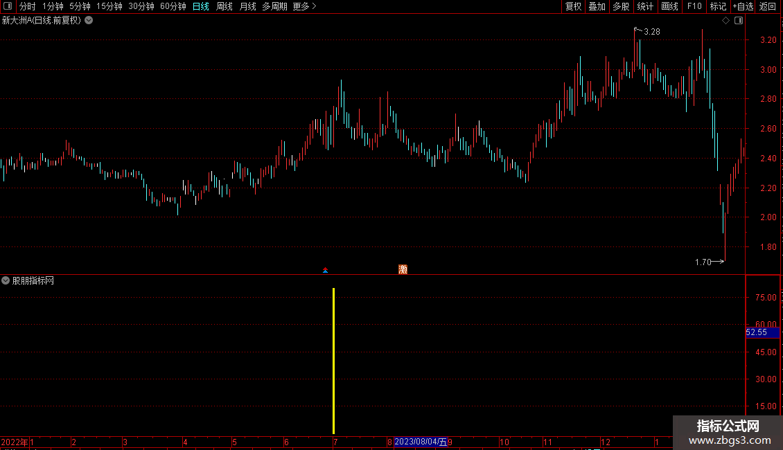Switch to 15分钟 period
This screenshot has height=450, width=783.
pos(109,6)
